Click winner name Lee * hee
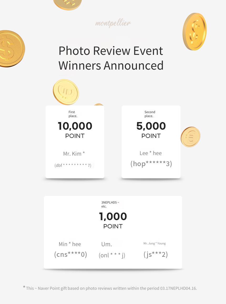This screenshot has height=304, width=226. pyautogui.click(x=151, y=153)
